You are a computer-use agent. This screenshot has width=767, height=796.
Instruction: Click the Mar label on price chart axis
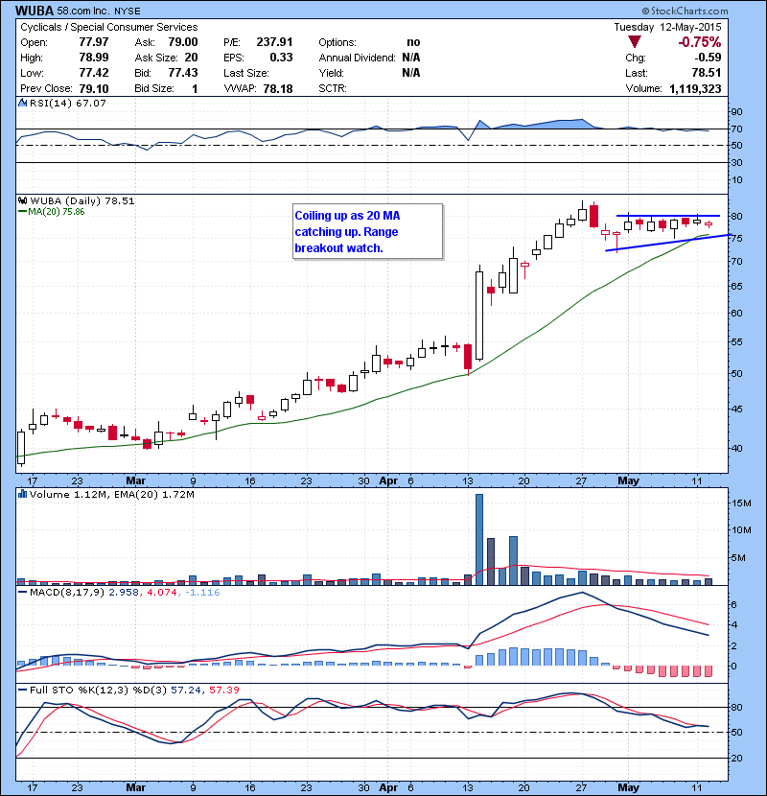135,480
